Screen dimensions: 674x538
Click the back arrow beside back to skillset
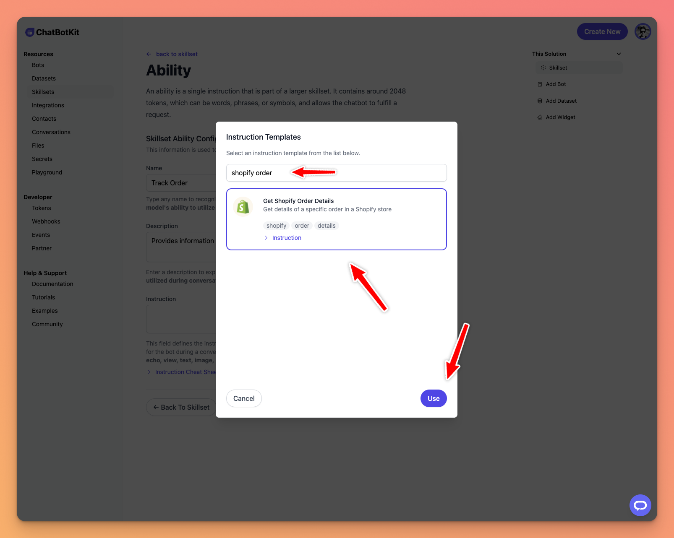click(x=149, y=54)
